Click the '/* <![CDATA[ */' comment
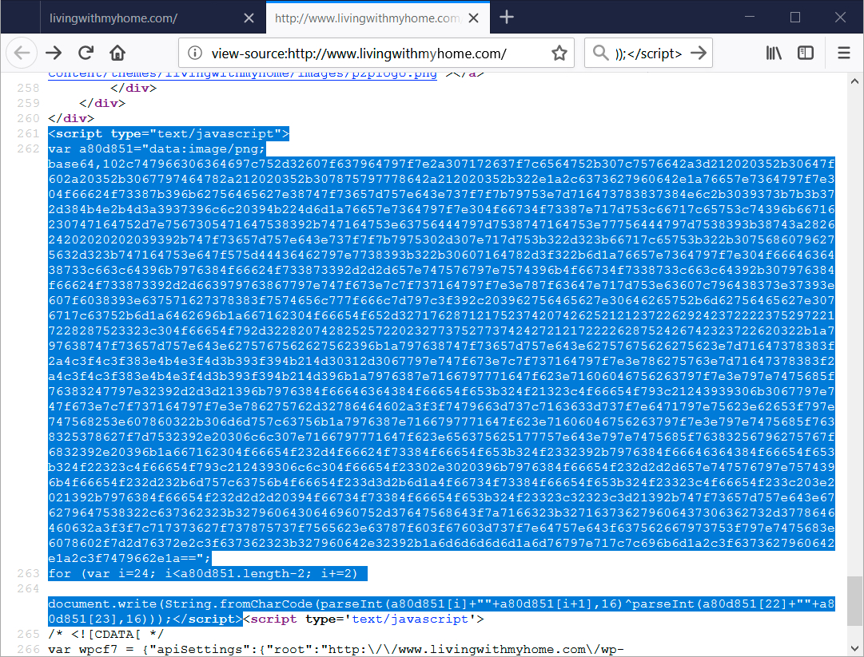 pos(106,635)
